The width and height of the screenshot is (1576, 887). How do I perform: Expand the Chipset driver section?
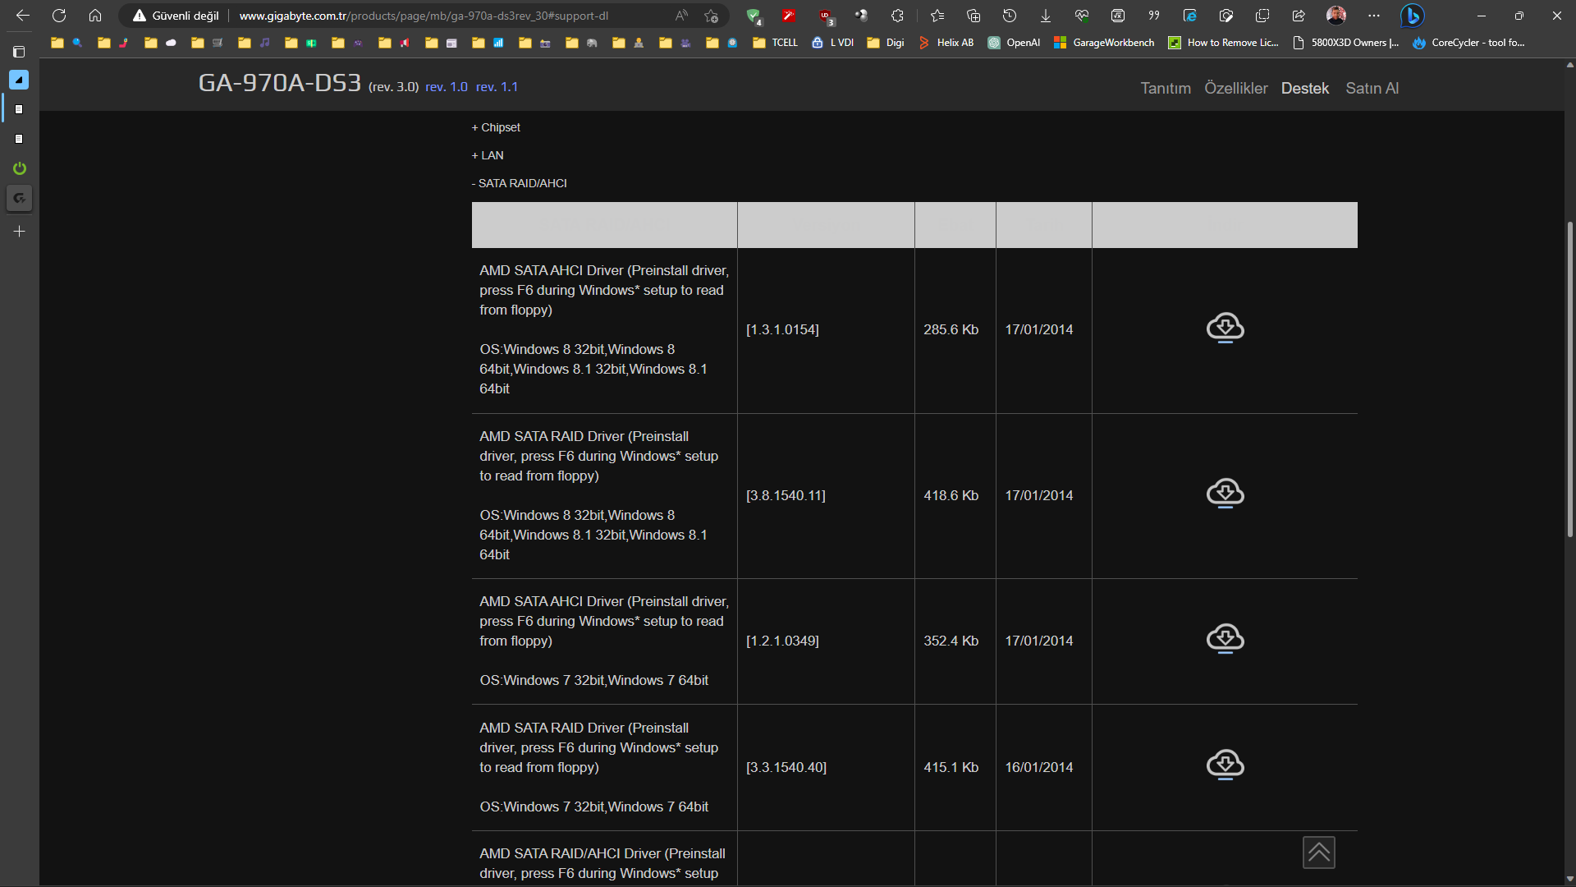(x=496, y=127)
